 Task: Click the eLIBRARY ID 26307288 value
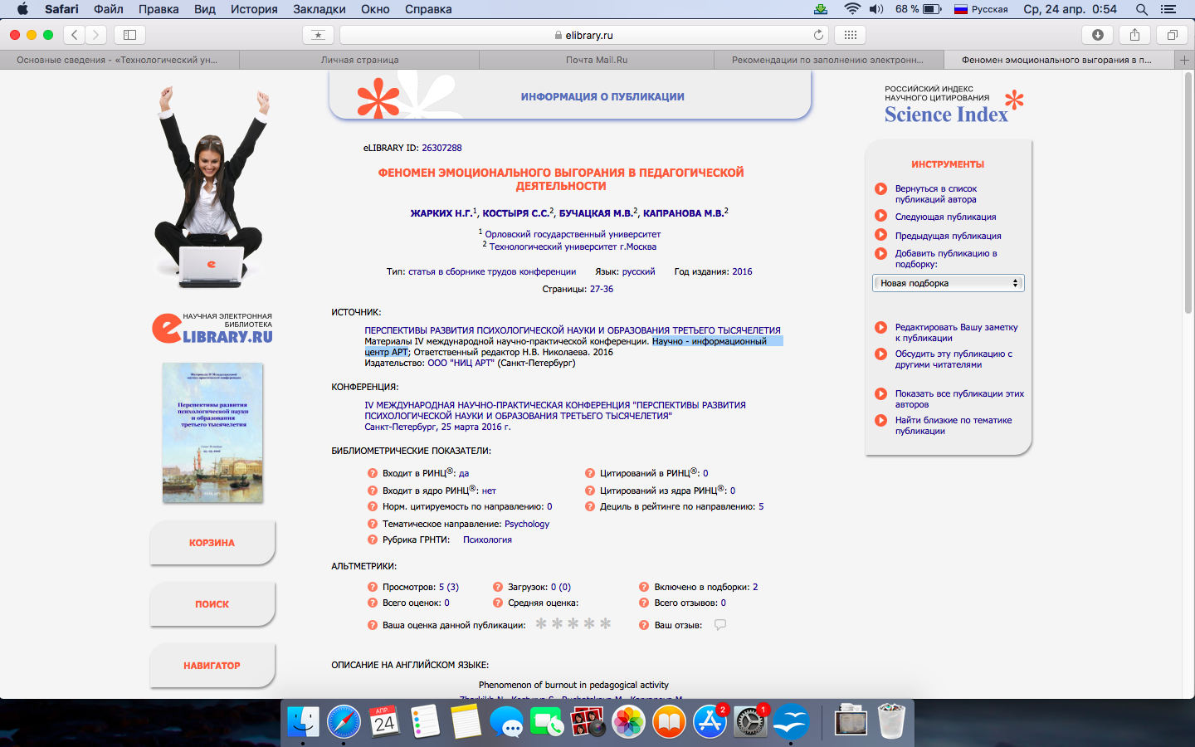point(441,148)
